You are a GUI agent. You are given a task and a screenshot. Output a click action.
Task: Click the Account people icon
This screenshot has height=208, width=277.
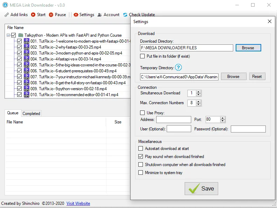[100, 15]
